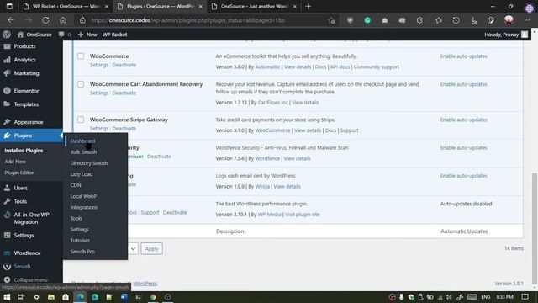Open Elementor in the sidebar
This screenshot has width=538, height=303.
[x=26, y=91]
